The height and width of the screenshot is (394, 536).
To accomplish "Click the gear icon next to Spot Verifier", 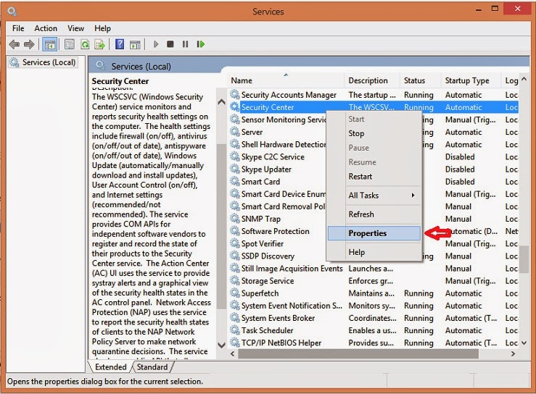I will click(x=234, y=243).
